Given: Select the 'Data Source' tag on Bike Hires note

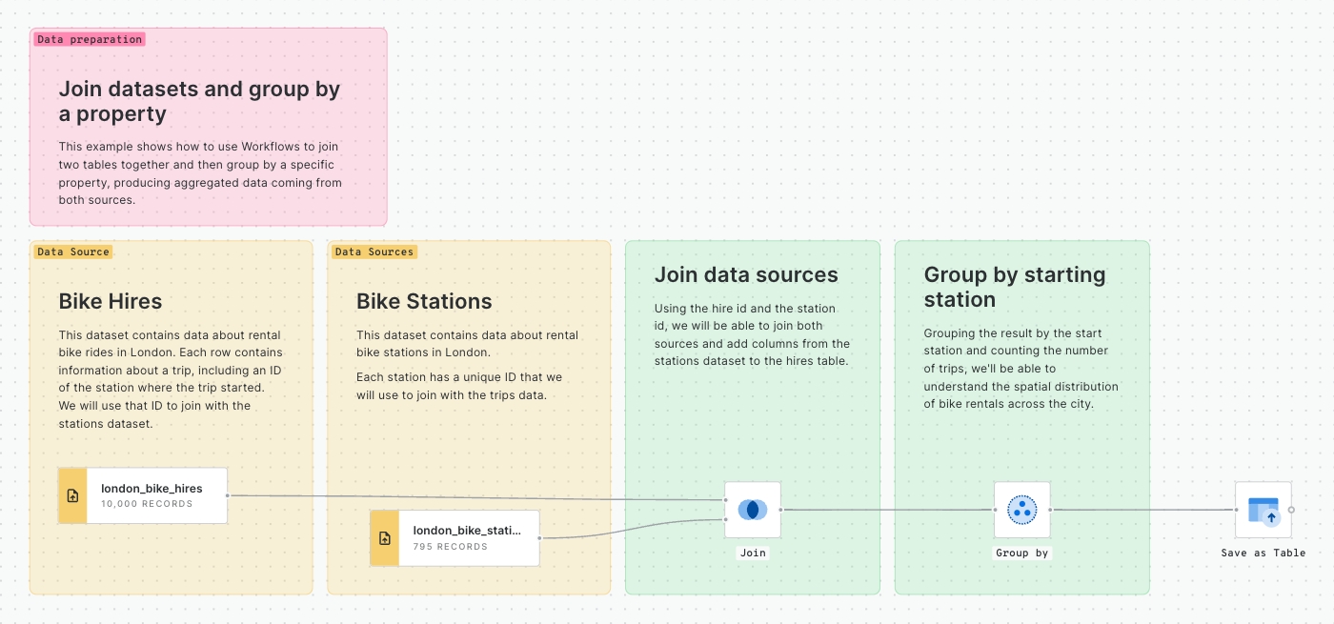Looking at the screenshot, I should pos(73,252).
